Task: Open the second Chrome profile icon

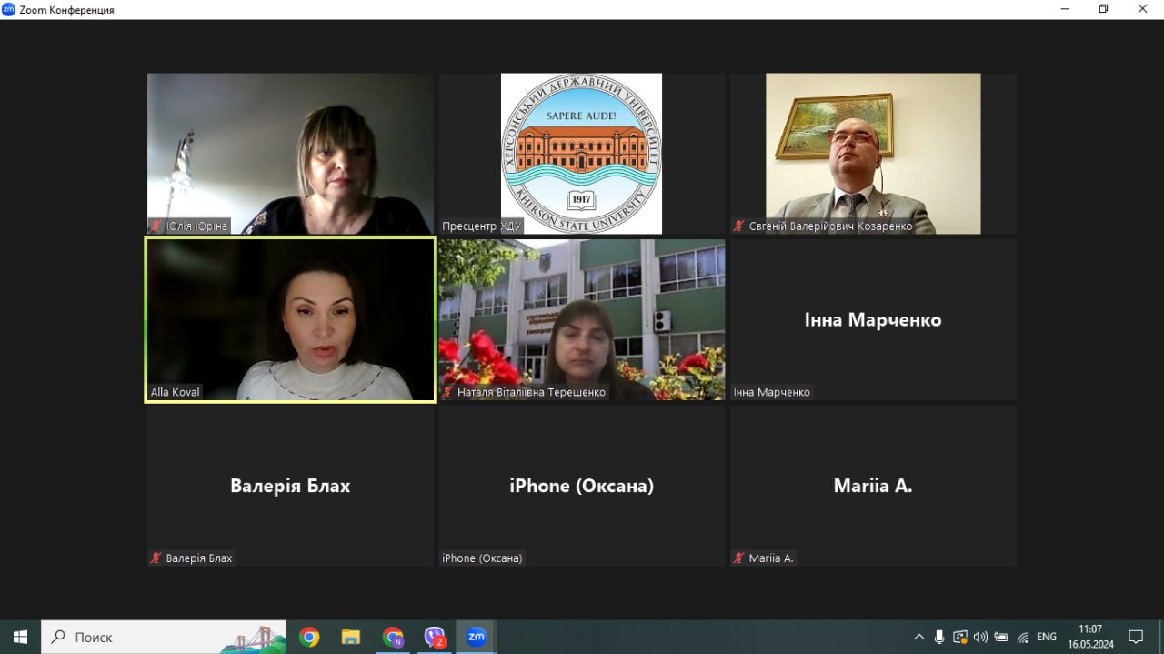Action: [x=393, y=637]
